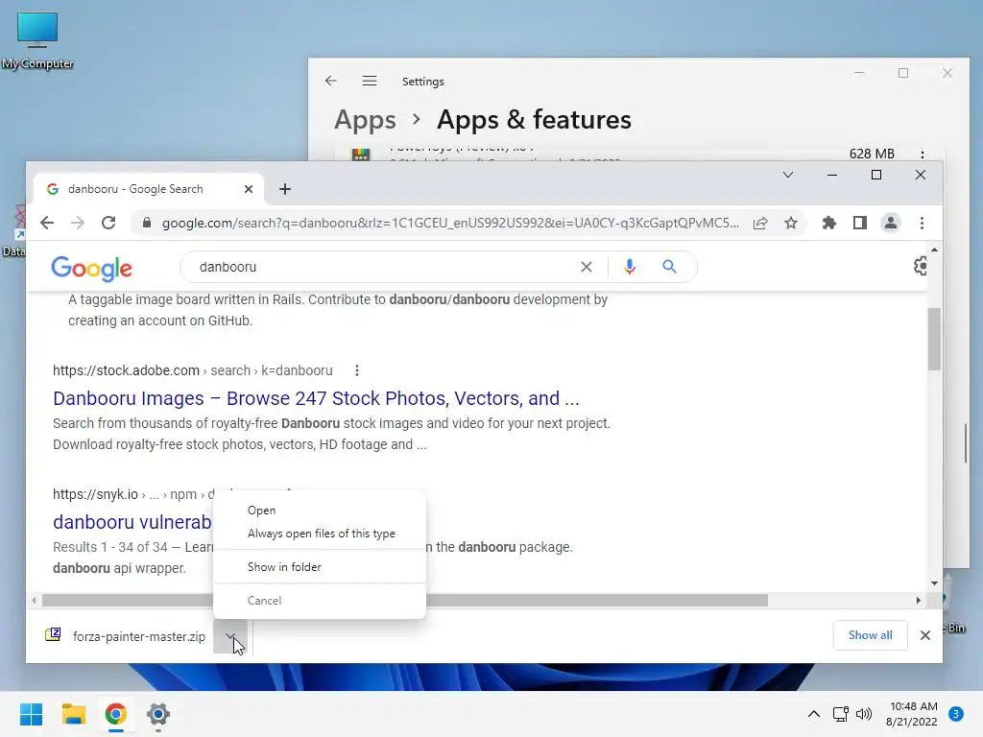The height and width of the screenshot is (737, 983).
Task: Click the Google logo
Action: [x=91, y=269]
